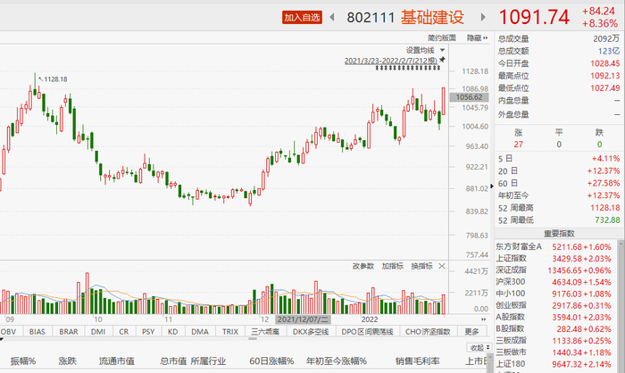Sort by 振幅% column header

pyautogui.click(x=23, y=361)
